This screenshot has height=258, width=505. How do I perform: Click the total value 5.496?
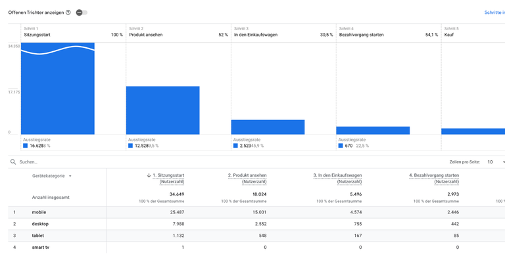click(355, 194)
